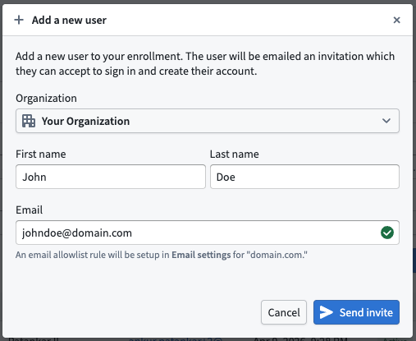
Task: Click the green checkmark validation icon
Action: click(387, 233)
